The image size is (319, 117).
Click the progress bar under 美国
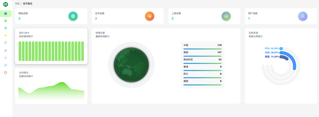[203, 56]
